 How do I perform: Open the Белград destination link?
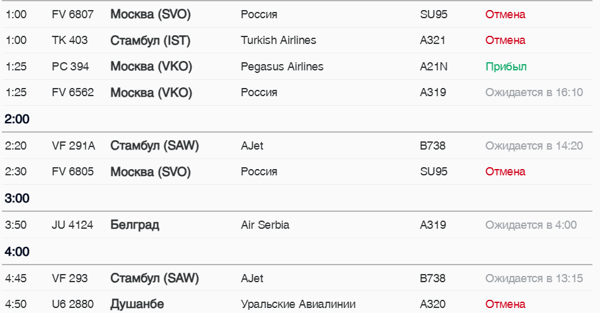click(134, 225)
